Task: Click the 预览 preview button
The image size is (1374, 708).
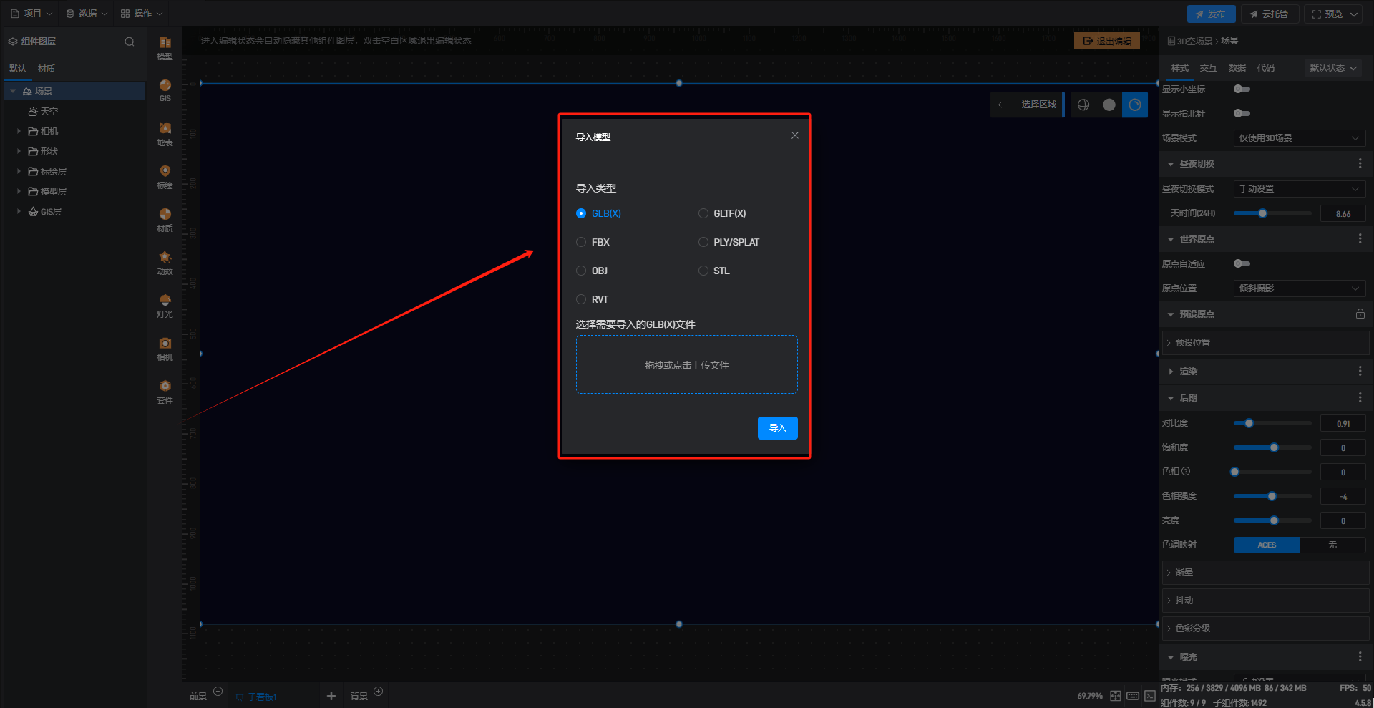Action: [x=1333, y=14]
